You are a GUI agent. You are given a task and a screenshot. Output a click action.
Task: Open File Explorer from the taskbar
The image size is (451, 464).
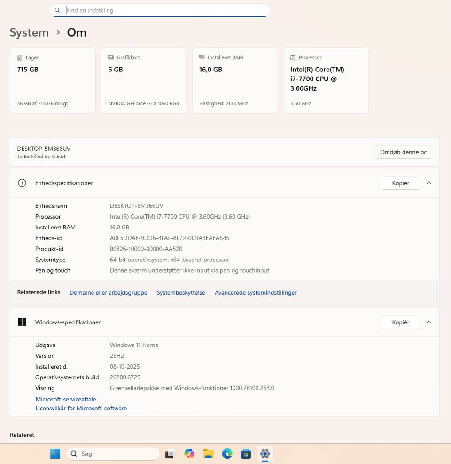pos(208,454)
